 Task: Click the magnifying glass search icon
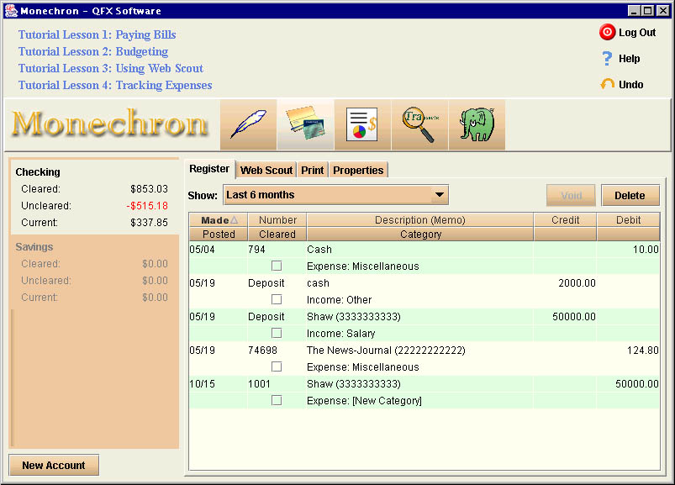[x=419, y=124]
